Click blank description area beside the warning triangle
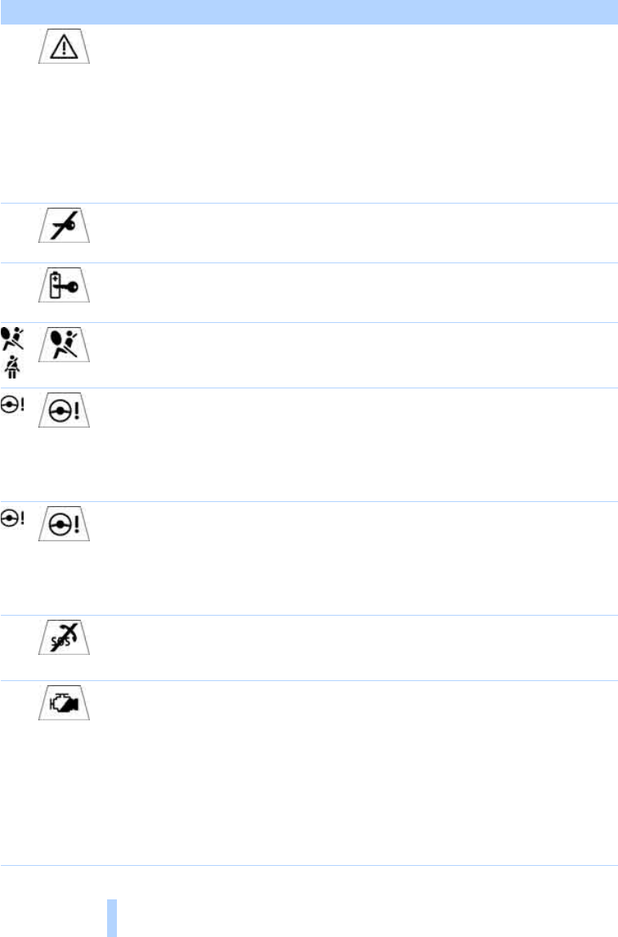The width and height of the screenshot is (618, 937). pyautogui.click(x=354, y=114)
